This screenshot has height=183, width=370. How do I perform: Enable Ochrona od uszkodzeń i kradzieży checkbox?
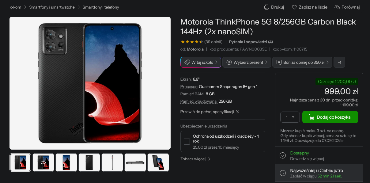coord(187,142)
